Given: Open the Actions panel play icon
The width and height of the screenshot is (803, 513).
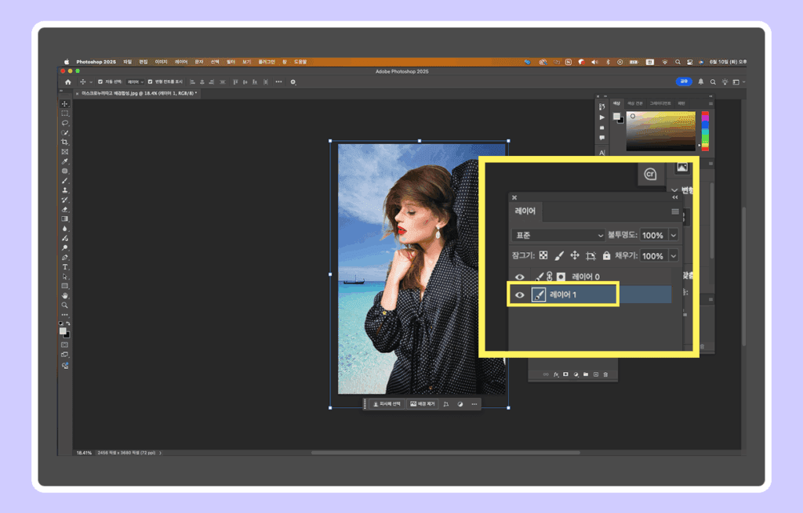Looking at the screenshot, I should [601, 117].
